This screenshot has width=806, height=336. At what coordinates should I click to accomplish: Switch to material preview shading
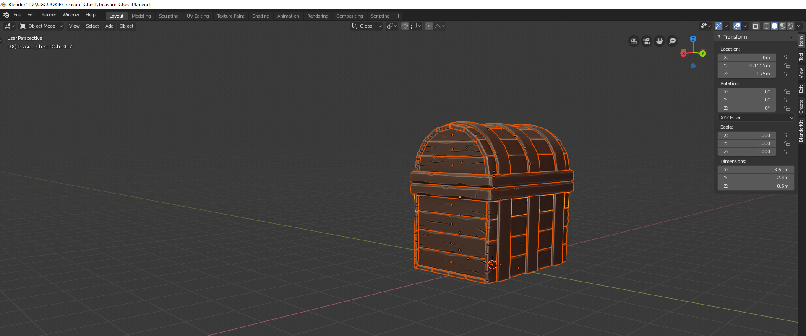[x=783, y=26]
